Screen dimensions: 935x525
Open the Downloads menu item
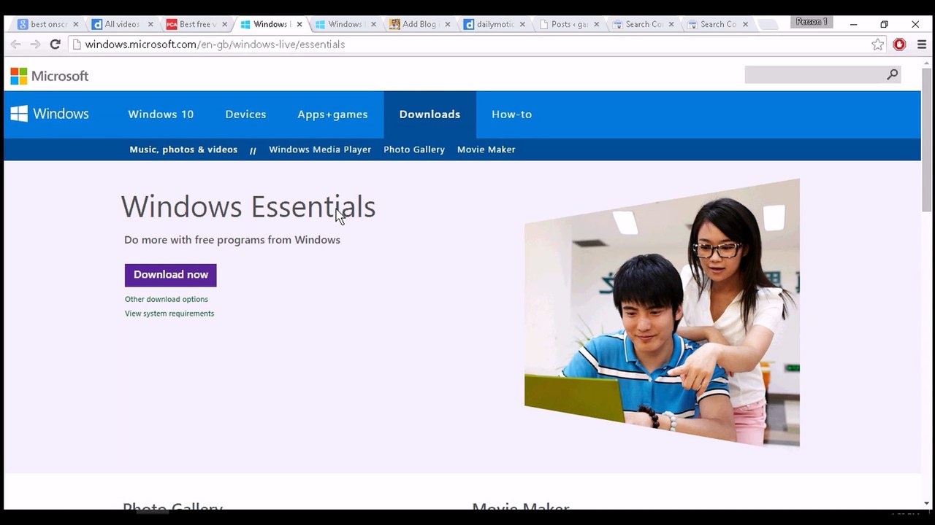click(x=430, y=114)
